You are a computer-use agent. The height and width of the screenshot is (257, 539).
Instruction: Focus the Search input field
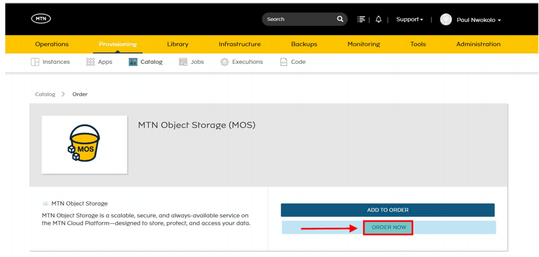tap(305, 19)
